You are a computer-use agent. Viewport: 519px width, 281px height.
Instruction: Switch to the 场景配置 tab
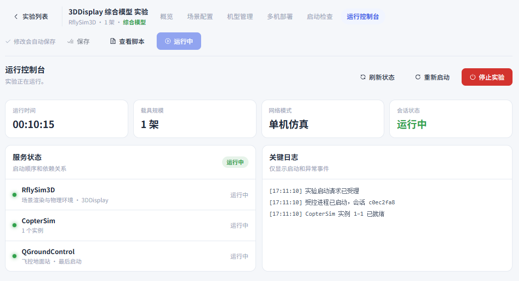pos(200,16)
